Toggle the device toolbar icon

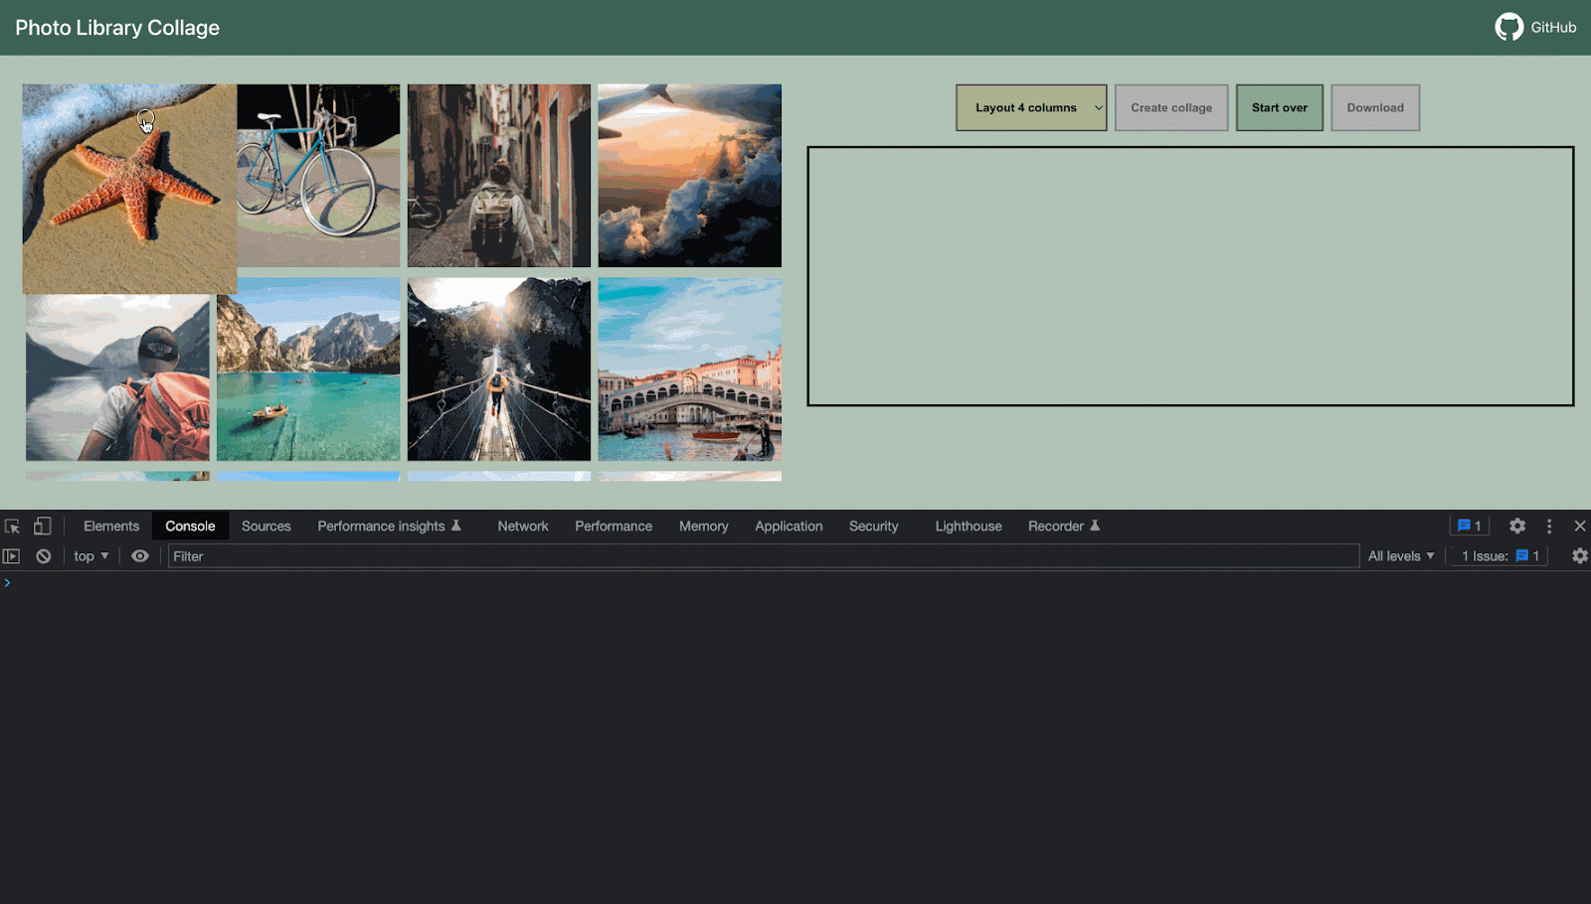tap(42, 527)
